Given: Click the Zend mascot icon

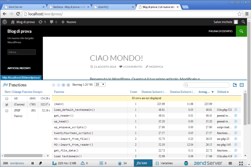Looking at the screenshot, I should coord(186,163).
